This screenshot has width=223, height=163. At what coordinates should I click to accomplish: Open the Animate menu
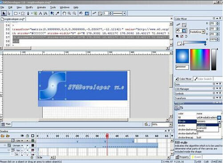41,7
